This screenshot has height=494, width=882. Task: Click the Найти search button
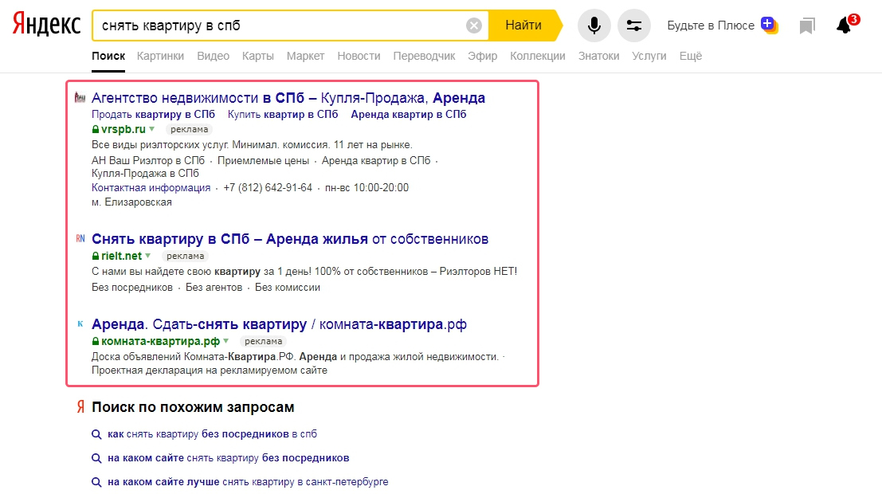pyautogui.click(x=523, y=25)
